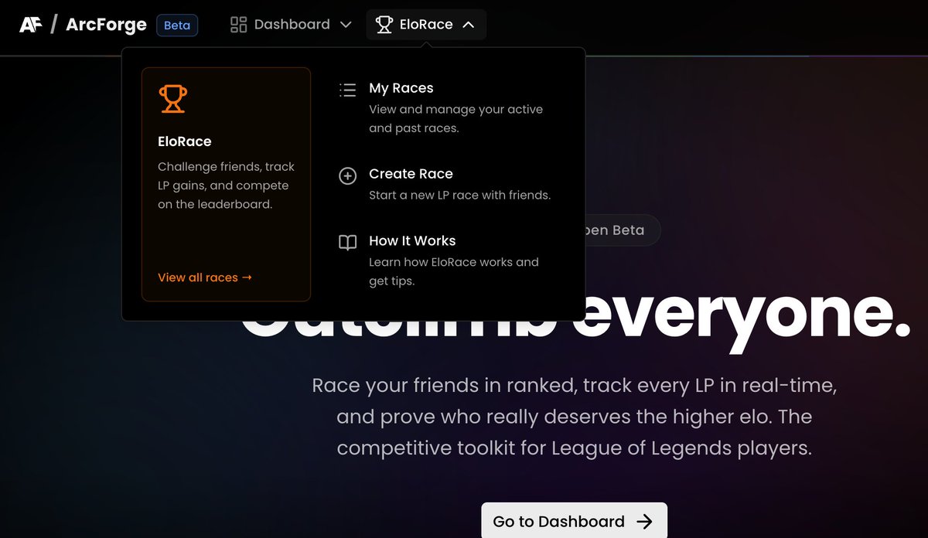Select the Create Race menu entry

pos(455,184)
